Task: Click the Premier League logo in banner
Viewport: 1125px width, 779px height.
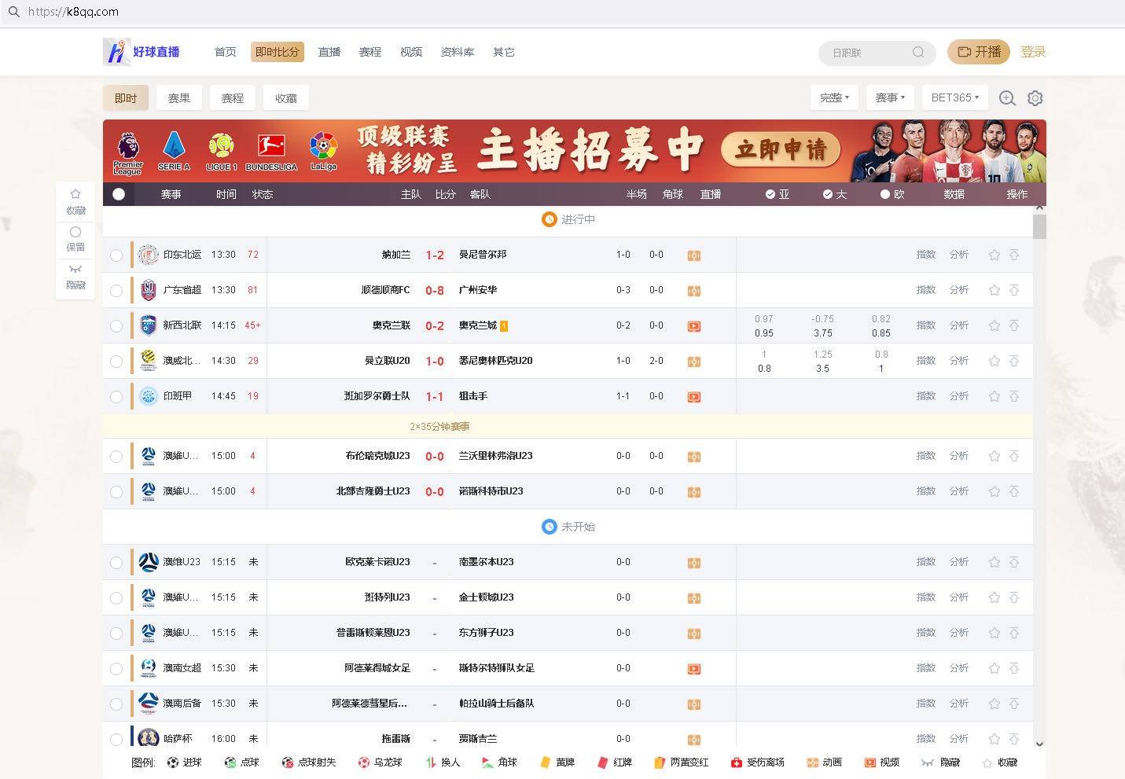Action: (x=127, y=153)
